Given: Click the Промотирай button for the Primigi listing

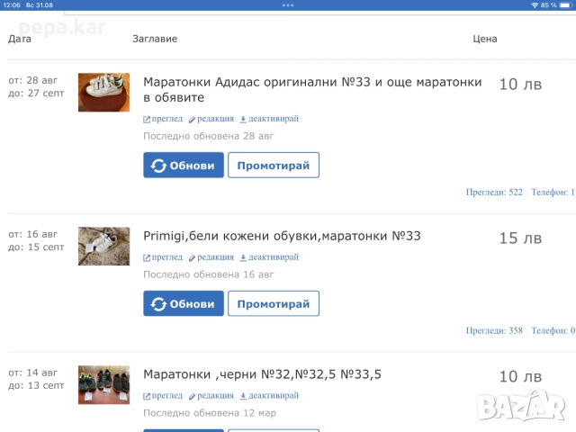Looking at the screenshot, I should point(274,304).
